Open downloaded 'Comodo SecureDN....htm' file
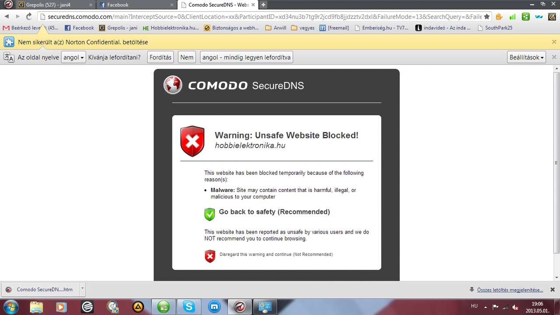The image size is (560, 315). point(40,290)
